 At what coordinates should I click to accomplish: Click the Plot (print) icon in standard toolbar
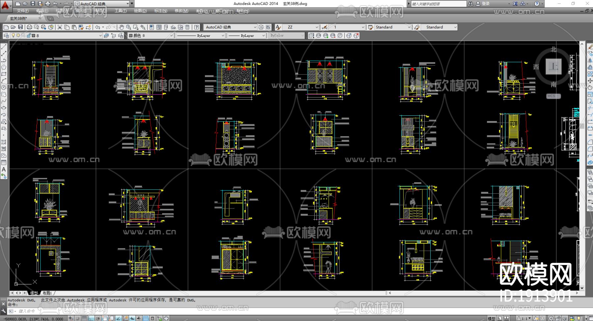click(x=29, y=27)
